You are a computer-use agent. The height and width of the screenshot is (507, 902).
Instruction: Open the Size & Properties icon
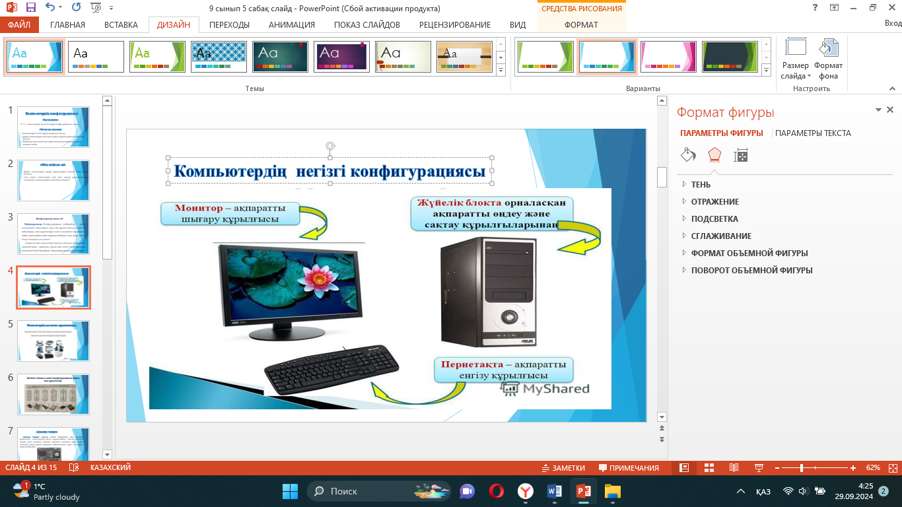(741, 156)
